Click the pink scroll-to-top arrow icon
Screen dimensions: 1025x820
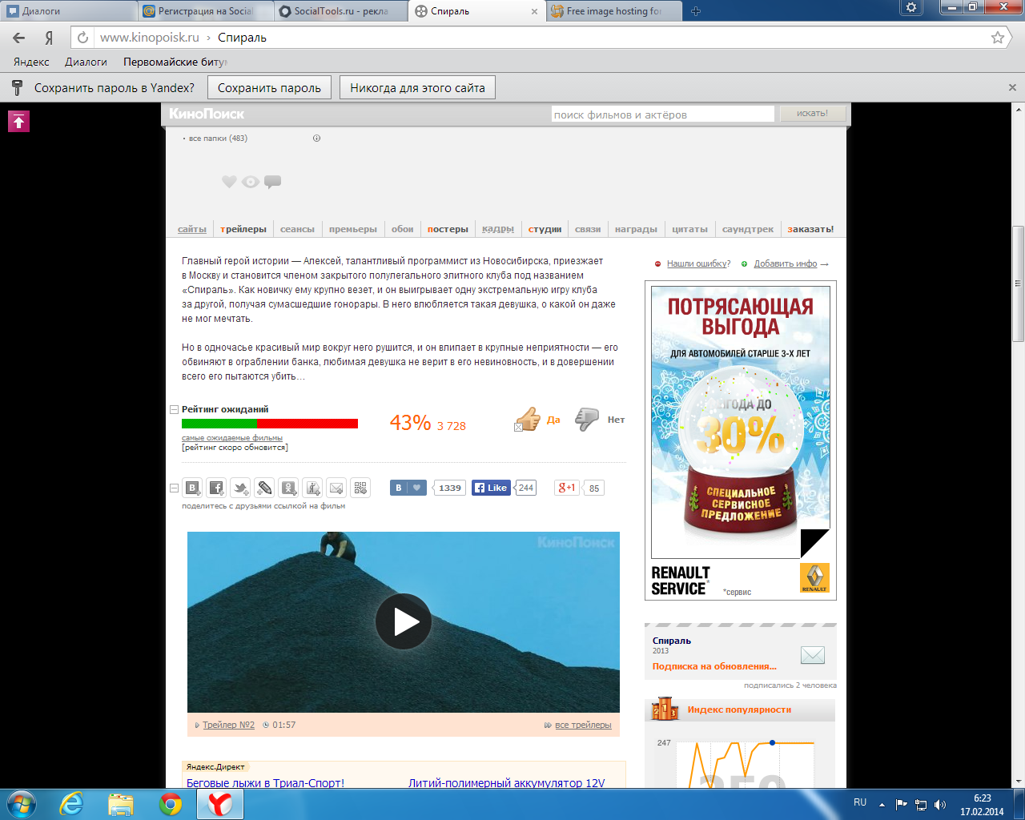(x=18, y=121)
